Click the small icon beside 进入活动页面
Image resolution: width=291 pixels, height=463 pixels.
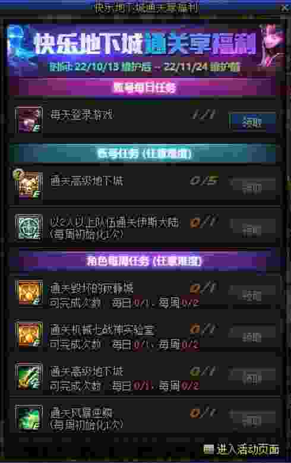tap(208, 449)
